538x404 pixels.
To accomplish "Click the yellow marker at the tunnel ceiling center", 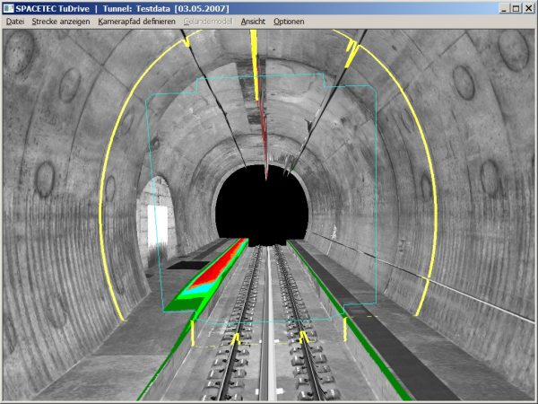I will tap(255, 54).
